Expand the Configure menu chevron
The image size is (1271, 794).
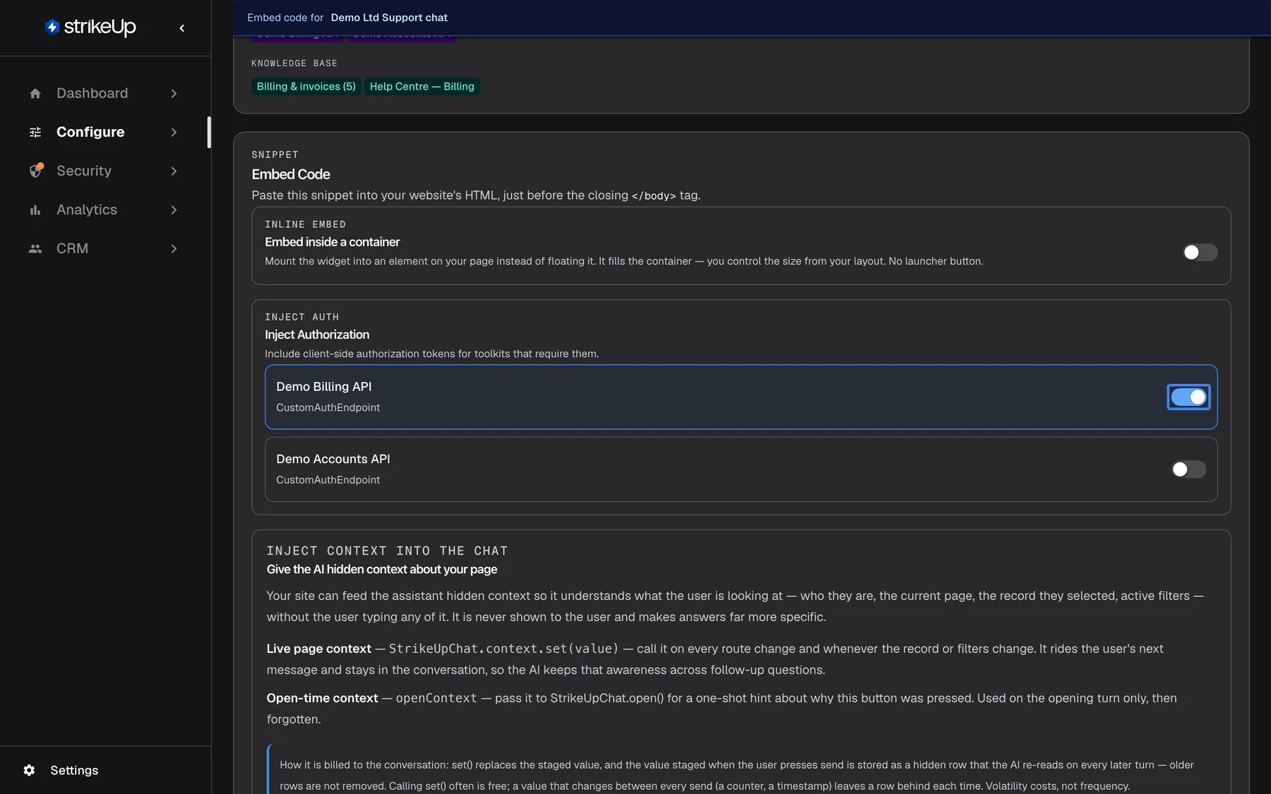click(174, 132)
